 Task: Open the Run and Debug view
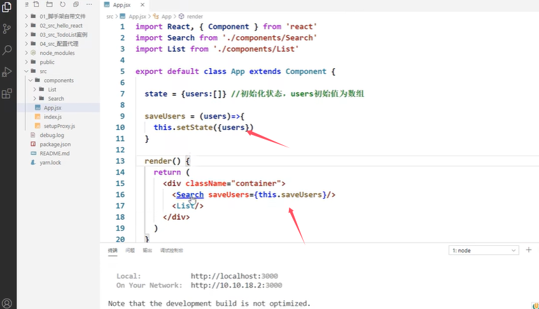pyautogui.click(x=7, y=72)
